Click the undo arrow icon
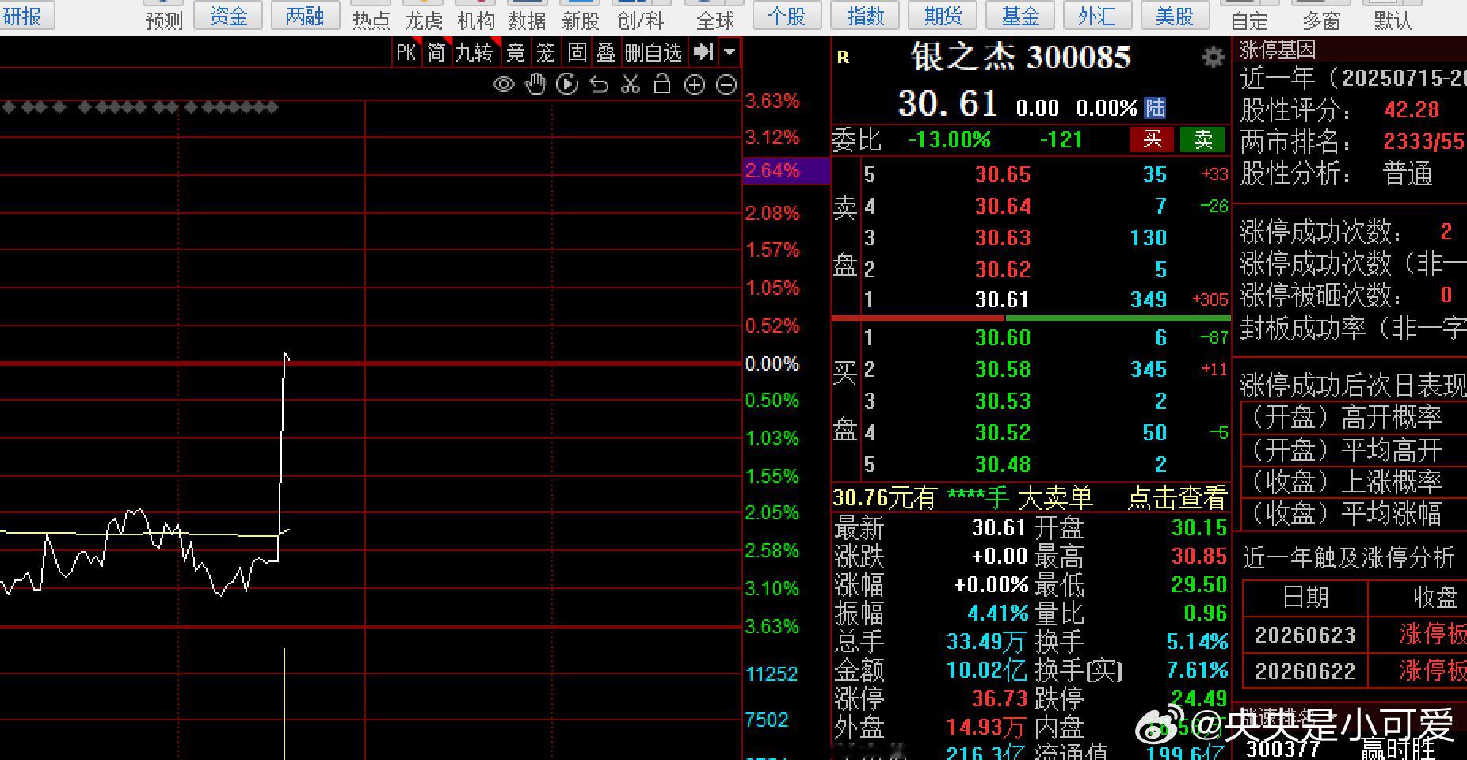Viewport: 1467px width, 760px height. point(599,85)
